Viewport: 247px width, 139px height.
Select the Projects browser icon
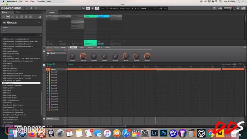(x=3, y=17)
